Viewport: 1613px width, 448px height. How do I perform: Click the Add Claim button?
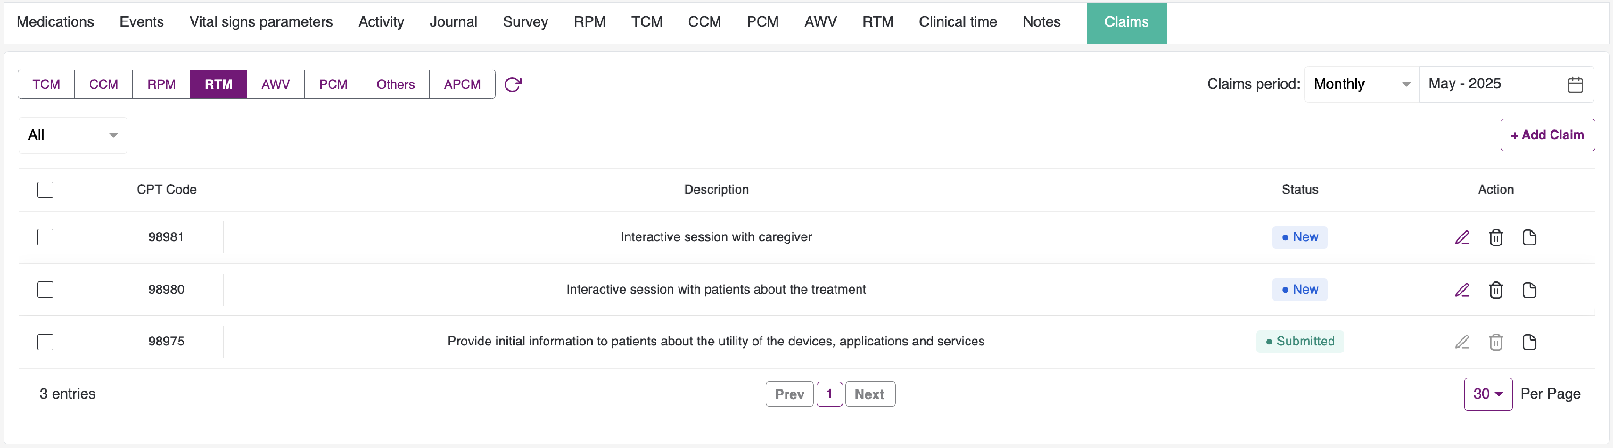(1547, 135)
